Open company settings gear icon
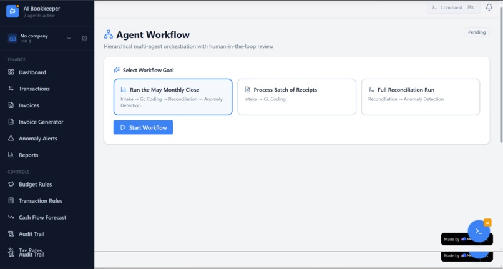Viewport: 503px width, 269px height. (x=85, y=38)
